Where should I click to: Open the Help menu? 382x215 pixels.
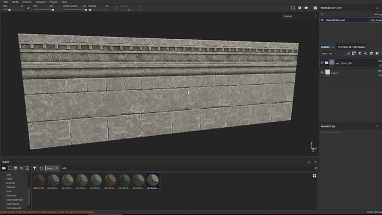[x=64, y=2]
